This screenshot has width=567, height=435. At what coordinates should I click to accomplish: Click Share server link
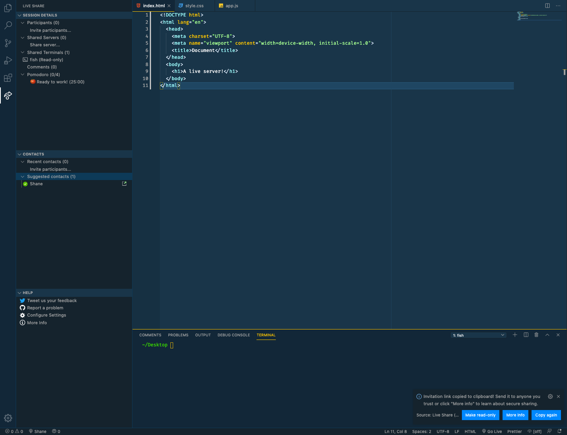point(45,45)
